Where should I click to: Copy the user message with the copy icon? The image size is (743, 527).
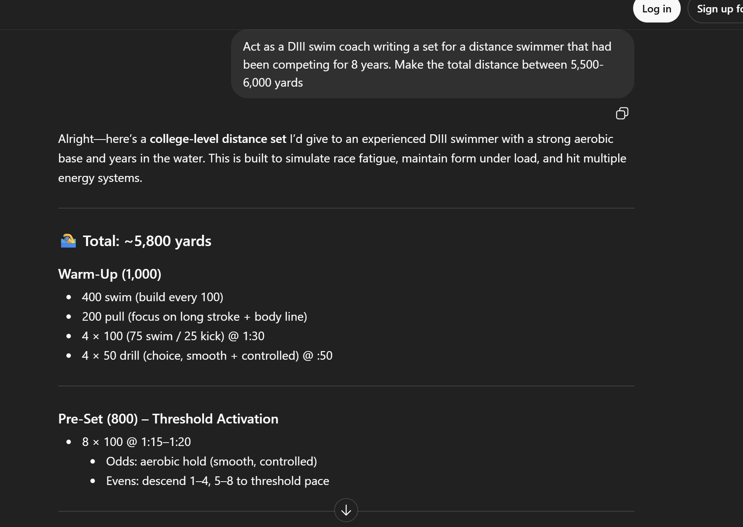coord(622,113)
